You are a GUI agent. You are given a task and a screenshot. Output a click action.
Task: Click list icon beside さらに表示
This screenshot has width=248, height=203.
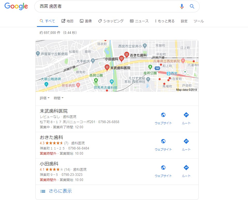[x=43, y=191]
